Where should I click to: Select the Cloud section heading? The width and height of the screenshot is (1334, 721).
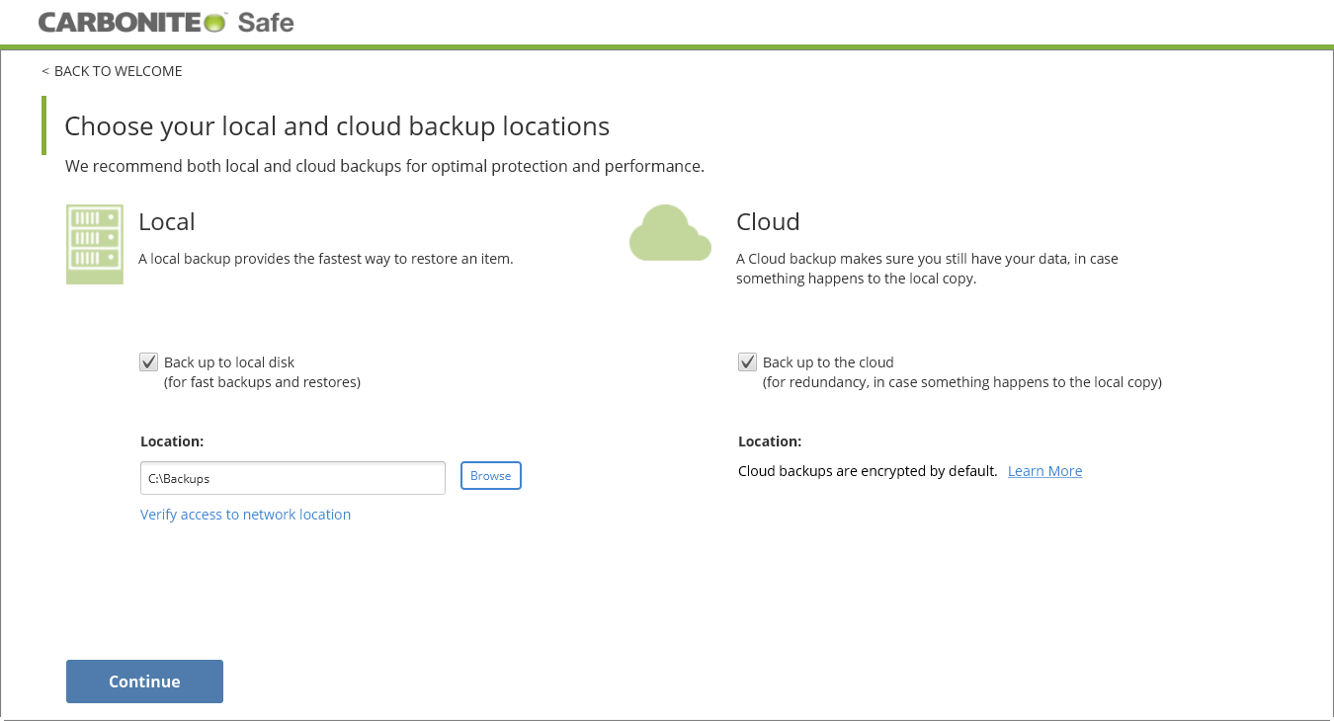[768, 222]
